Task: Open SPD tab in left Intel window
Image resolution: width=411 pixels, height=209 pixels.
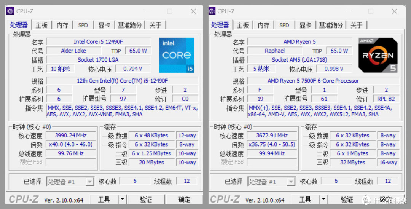Action: pyautogui.click(x=83, y=25)
